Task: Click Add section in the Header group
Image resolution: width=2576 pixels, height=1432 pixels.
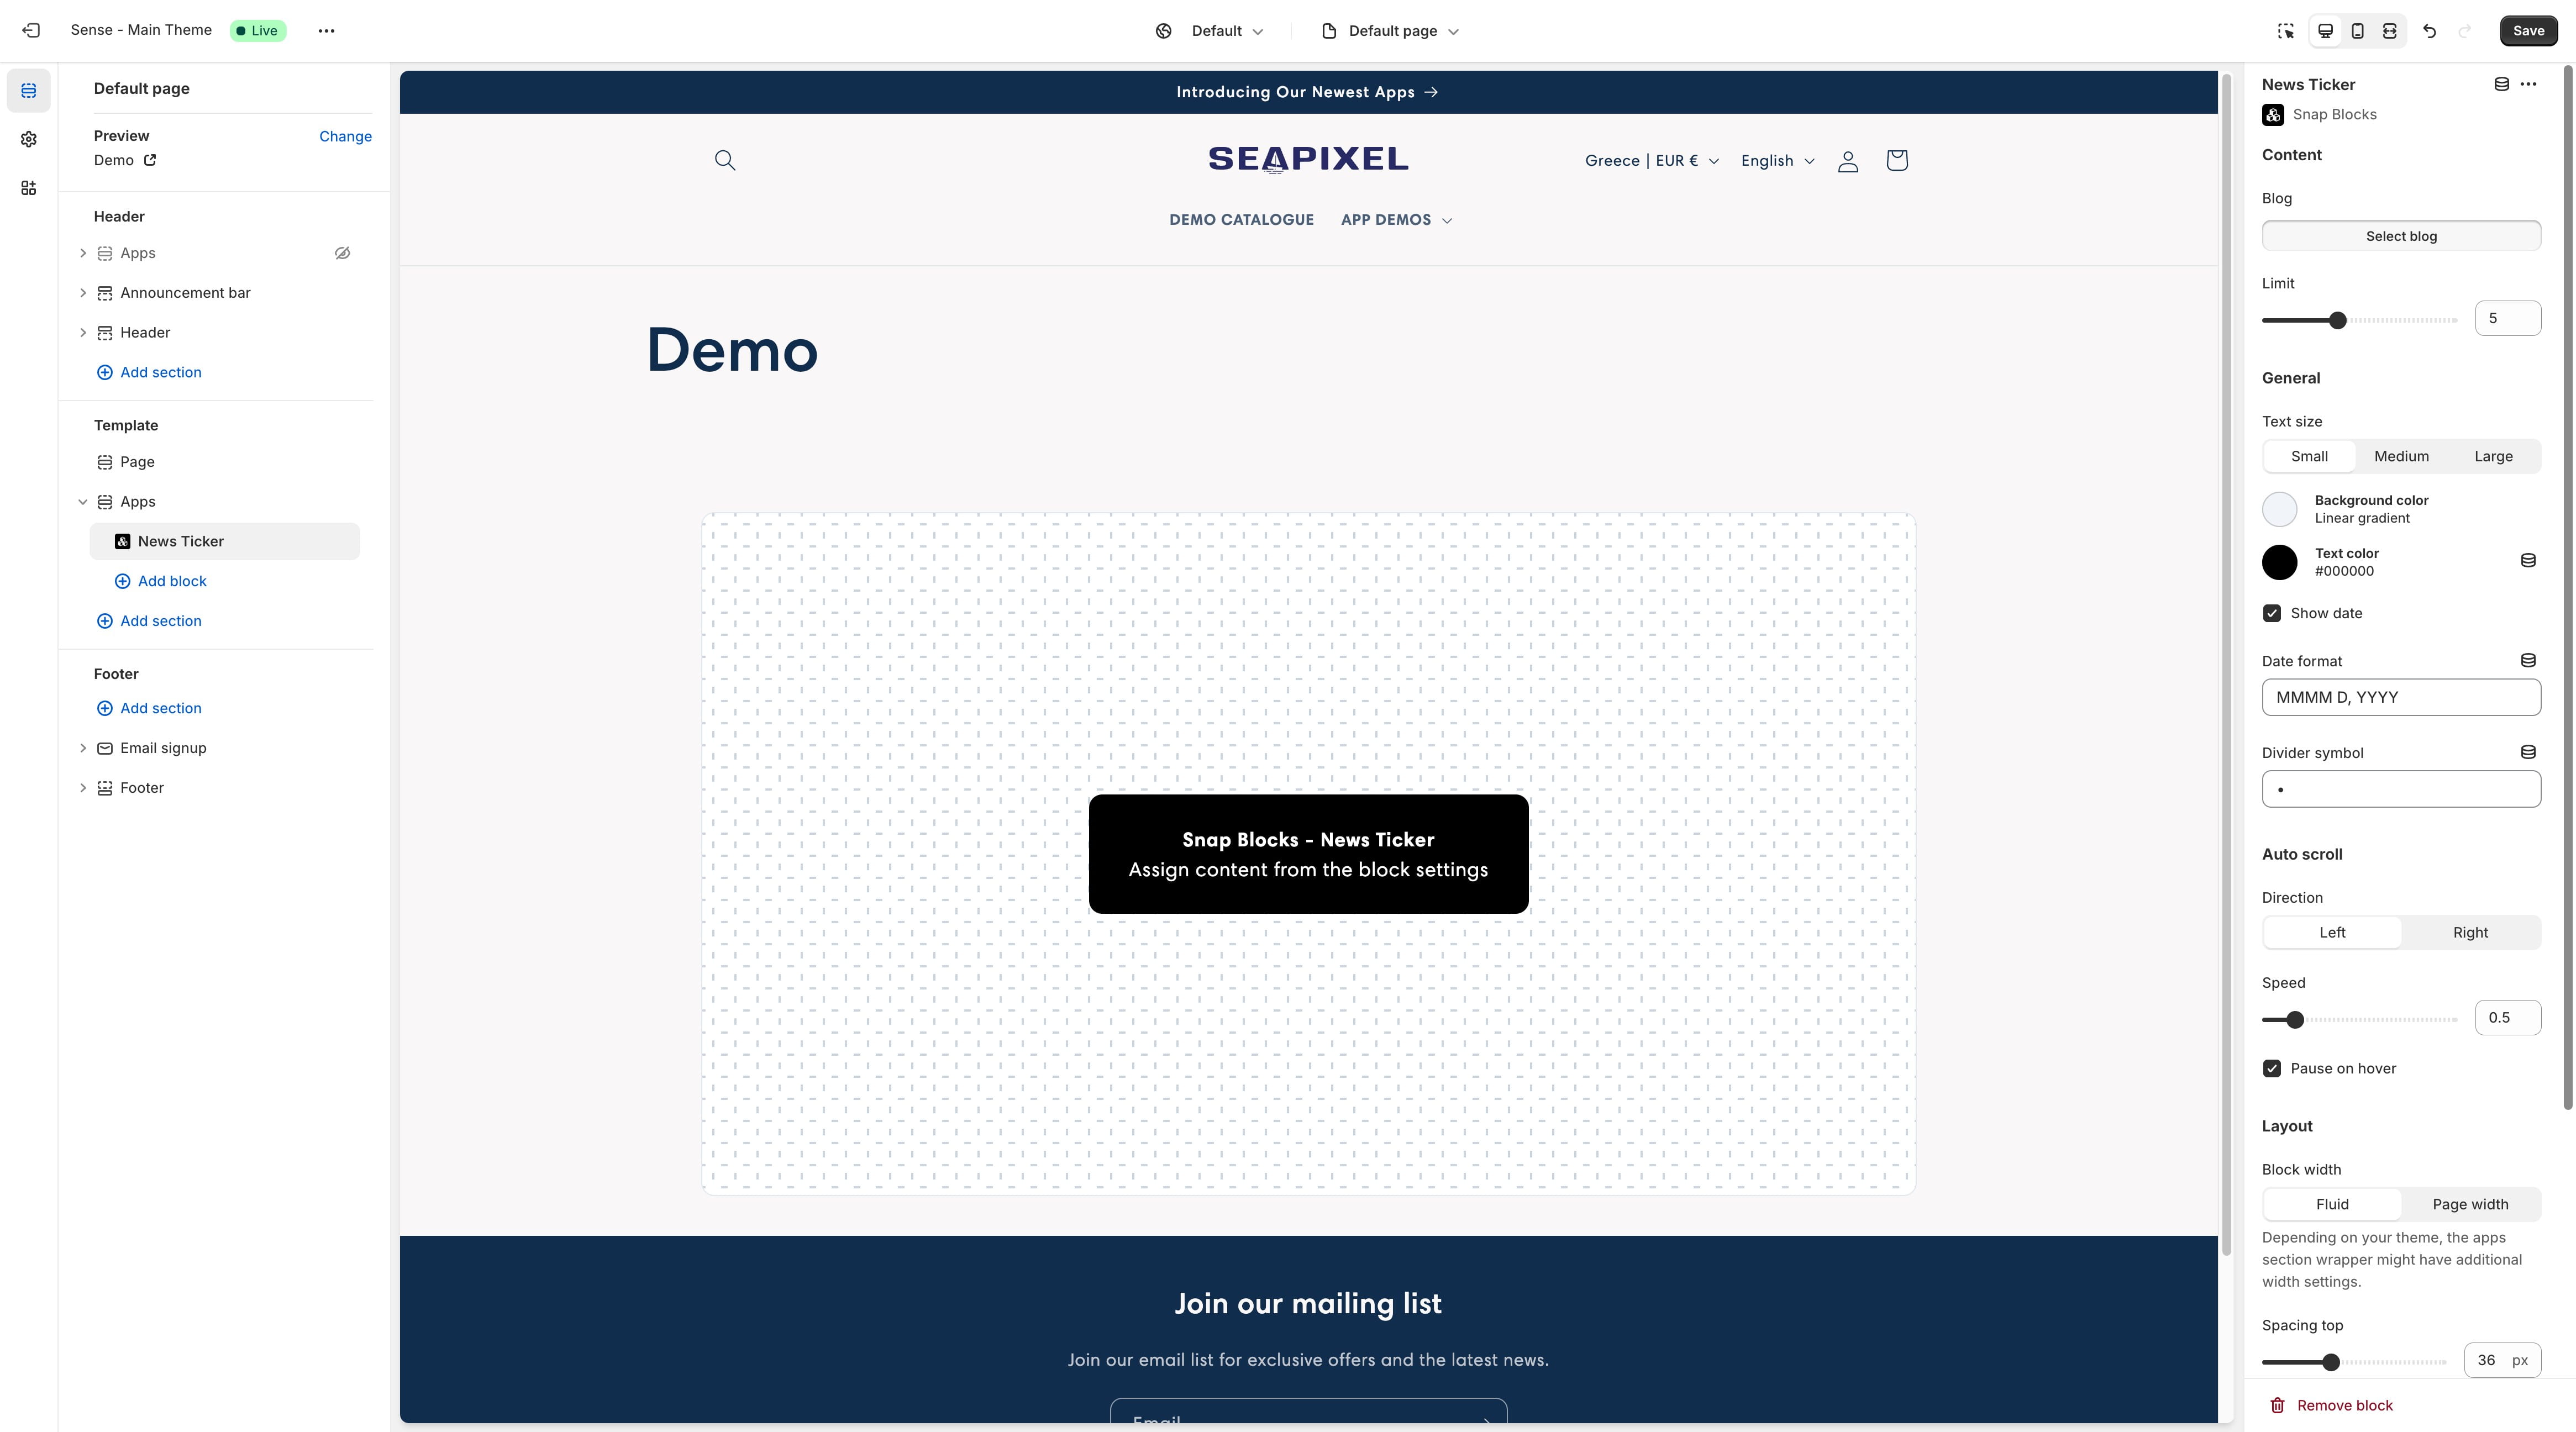Action: pos(149,372)
